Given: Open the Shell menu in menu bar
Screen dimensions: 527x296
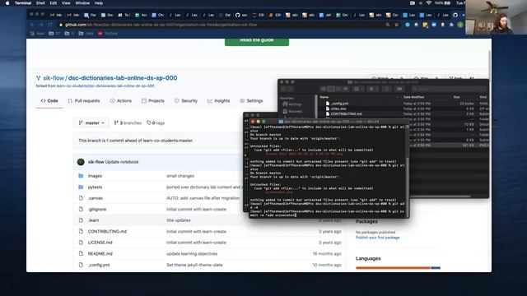Looking at the screenshot, I should click(40, 3).
